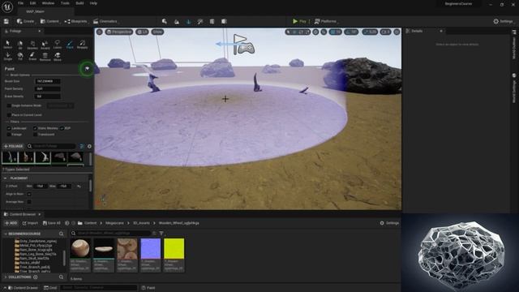Open the Single Instance Mode dropdown

click(x=60, y=105)
